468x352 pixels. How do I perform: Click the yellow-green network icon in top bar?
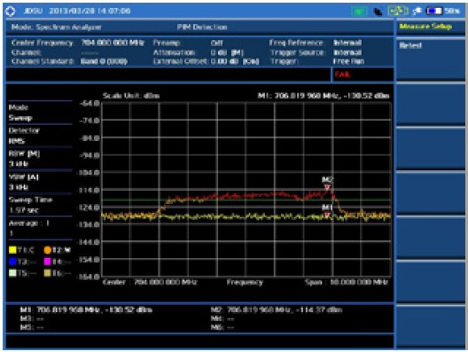tap(398, 12)
